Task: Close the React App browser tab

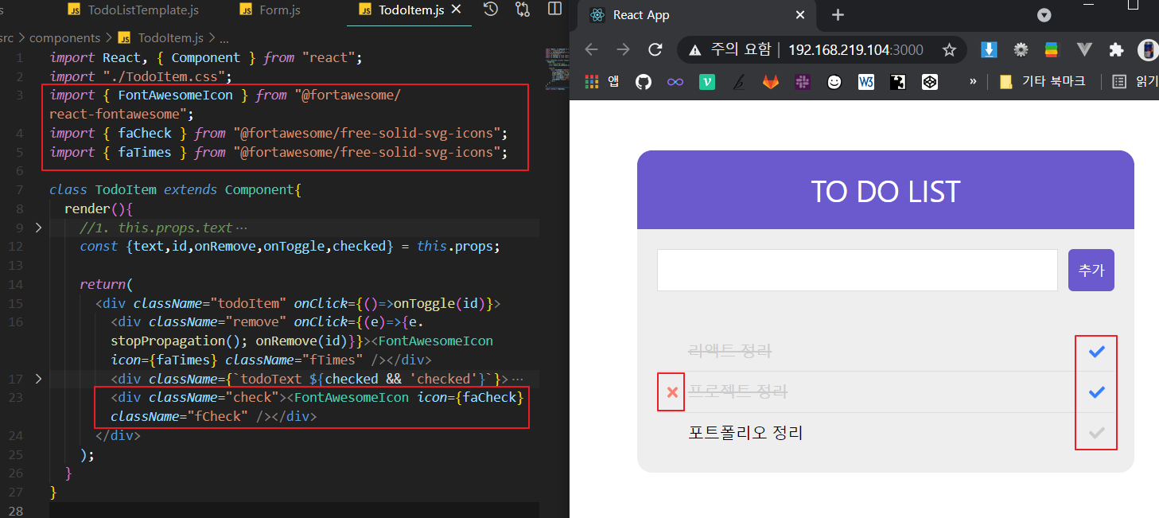Action: tap(800, 15)
